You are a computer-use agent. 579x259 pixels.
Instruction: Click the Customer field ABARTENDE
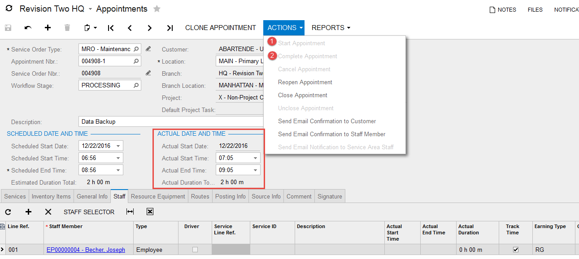click(x=239, y=49)
